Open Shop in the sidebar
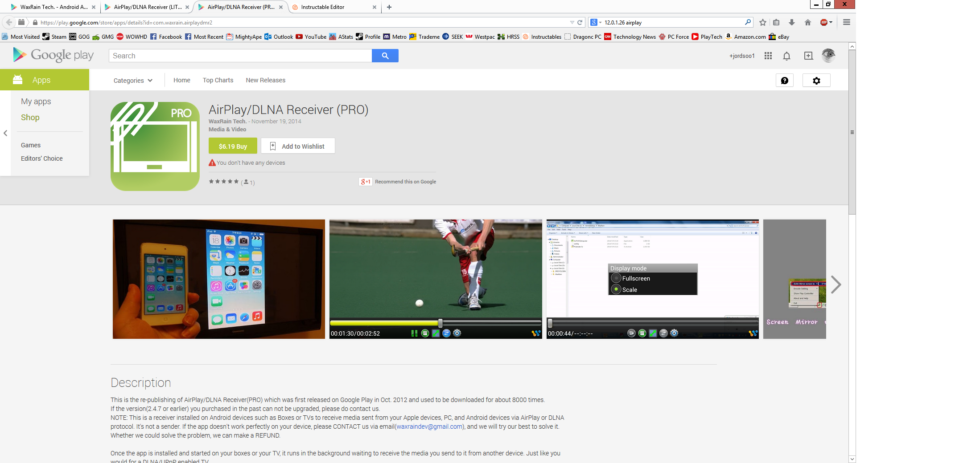Viewport: 955px width, 463px height. click(x=30, y=118)
